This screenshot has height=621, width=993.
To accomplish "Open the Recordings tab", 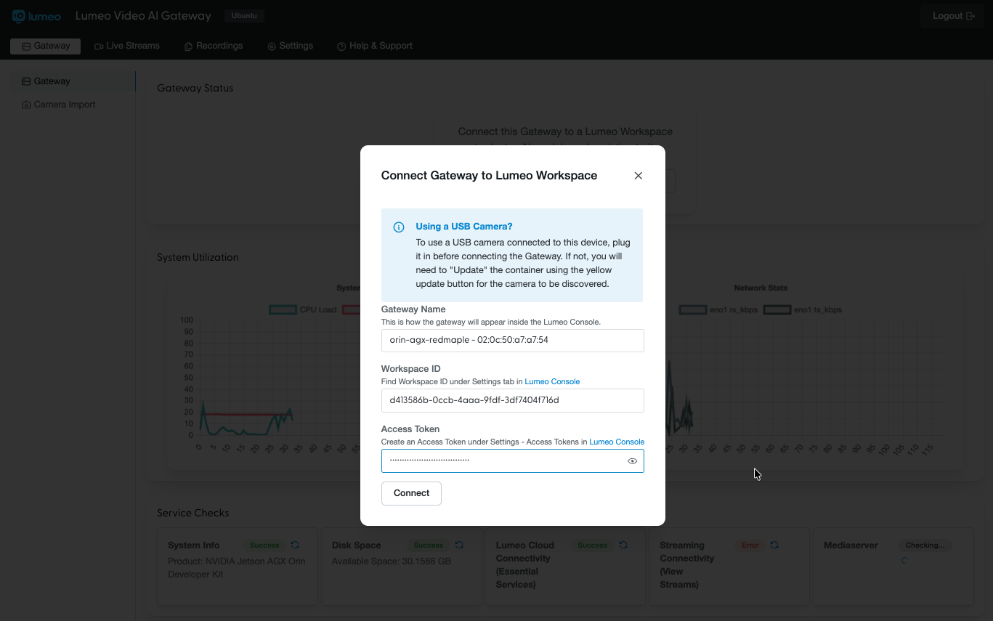I will point(214,46).
